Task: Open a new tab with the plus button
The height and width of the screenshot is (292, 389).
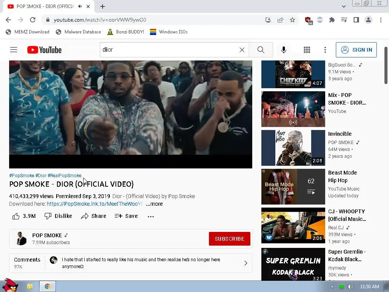Action: tap(103, 6)
